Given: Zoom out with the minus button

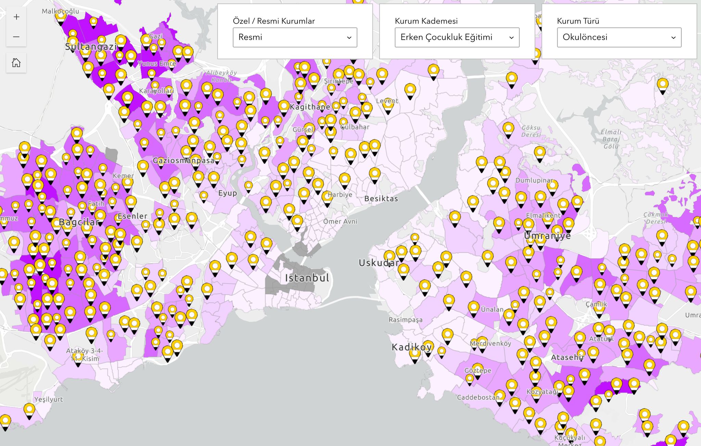Looking at the screenshot, I should coord(16,37).
